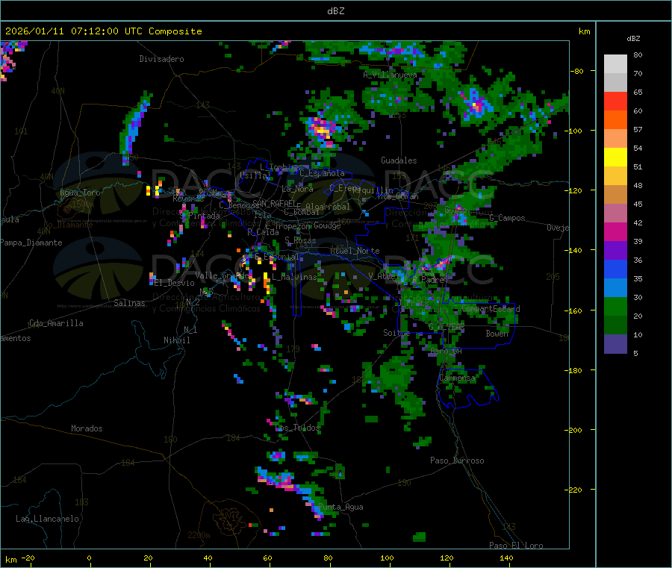Select the 65 dBZ grey legend swatch
672x568 pixels.
click(x=615, y=83)
